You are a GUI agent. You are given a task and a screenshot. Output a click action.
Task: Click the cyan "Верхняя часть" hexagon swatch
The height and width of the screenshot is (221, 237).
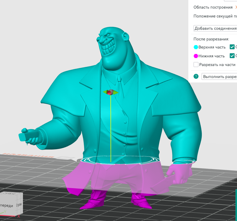(x=196, y=47)
